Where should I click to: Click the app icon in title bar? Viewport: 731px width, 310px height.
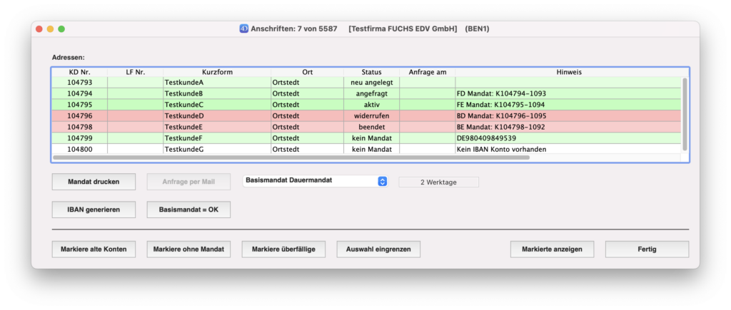[243, 29]
